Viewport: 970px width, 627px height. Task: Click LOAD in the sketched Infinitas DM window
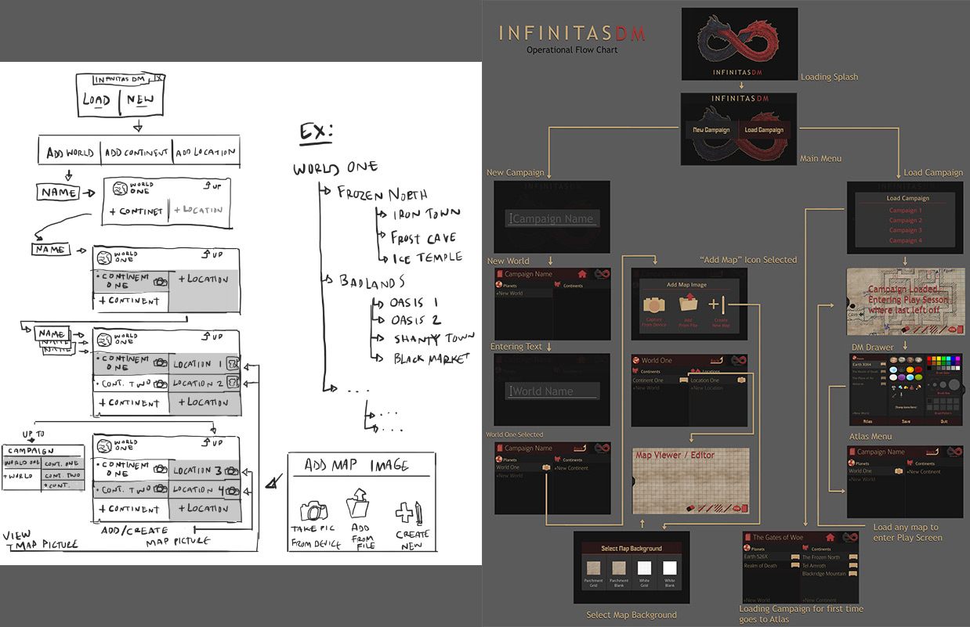[x=97, y=100]
